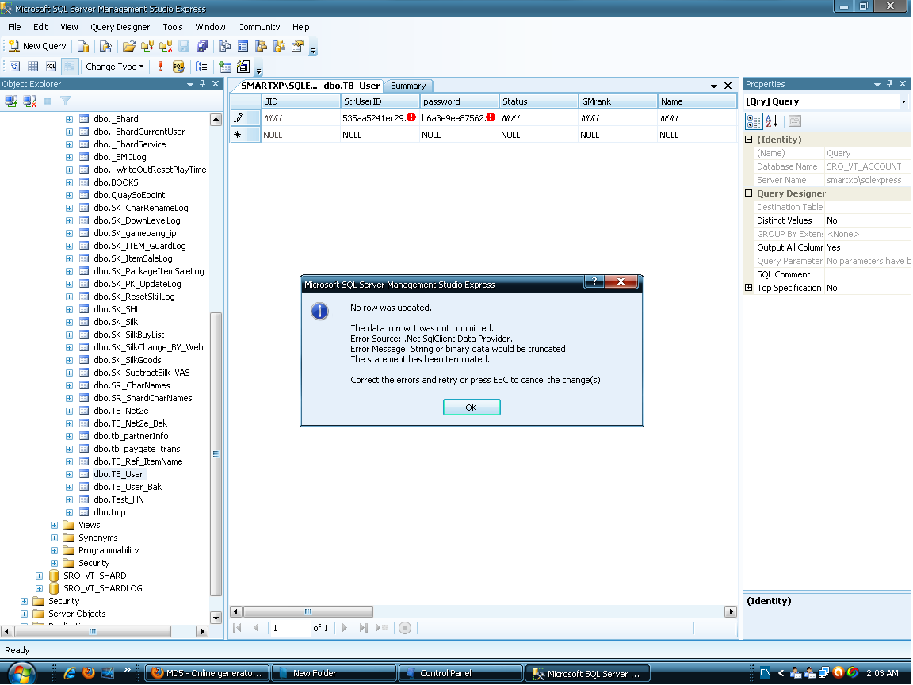The height and width of the screenshot is (685, 913).
Task: Click the Properties Window toolbar icon
Action: pos(297,46)
